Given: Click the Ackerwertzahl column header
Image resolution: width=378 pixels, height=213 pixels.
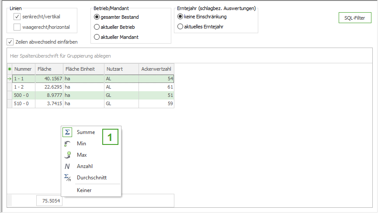Looking at the screenshot, I should [x=156, y=69].
